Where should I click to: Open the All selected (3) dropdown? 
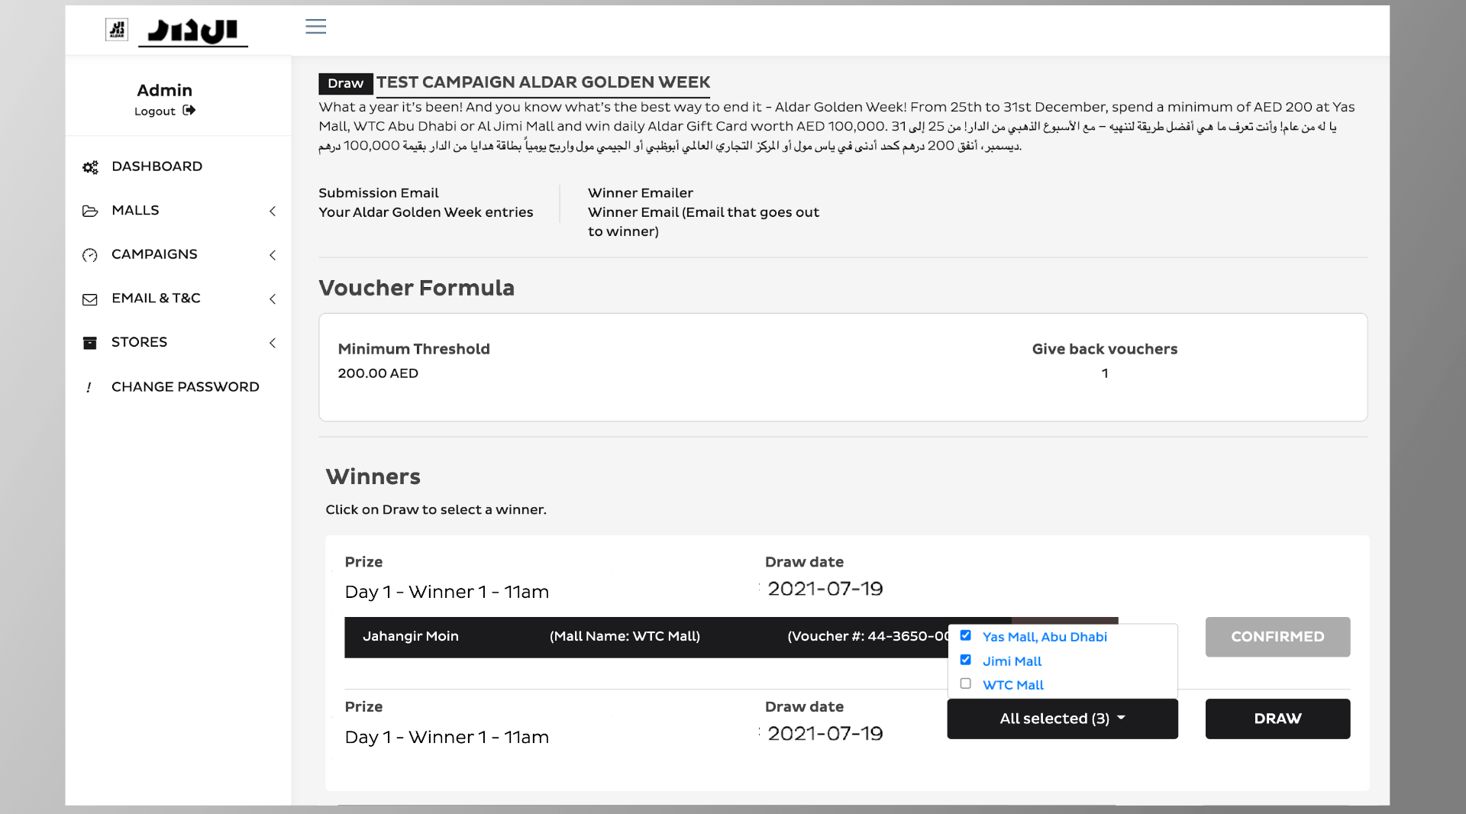(1062, 719)
